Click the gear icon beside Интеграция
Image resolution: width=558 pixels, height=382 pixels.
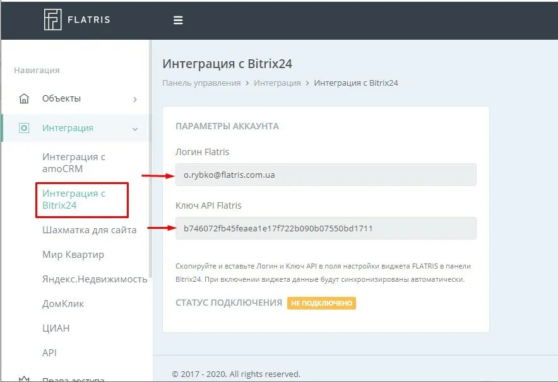pyautogui.click(x=24, y=128)
